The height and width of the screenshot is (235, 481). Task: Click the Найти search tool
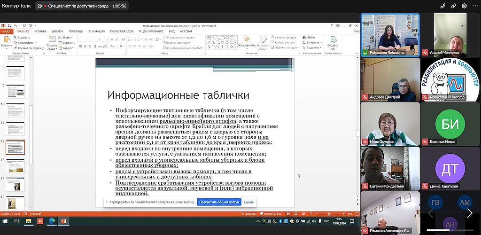point(310,37)
